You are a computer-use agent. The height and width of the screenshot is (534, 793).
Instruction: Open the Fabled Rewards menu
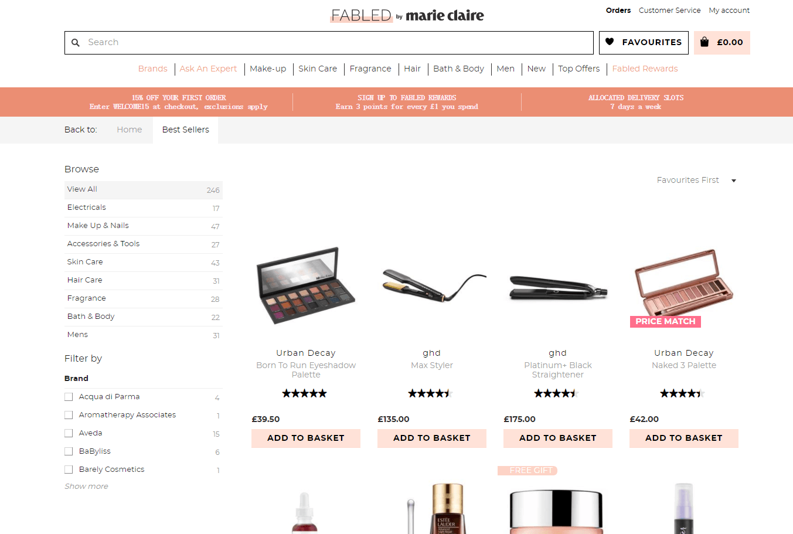click(x=645, y=69)
